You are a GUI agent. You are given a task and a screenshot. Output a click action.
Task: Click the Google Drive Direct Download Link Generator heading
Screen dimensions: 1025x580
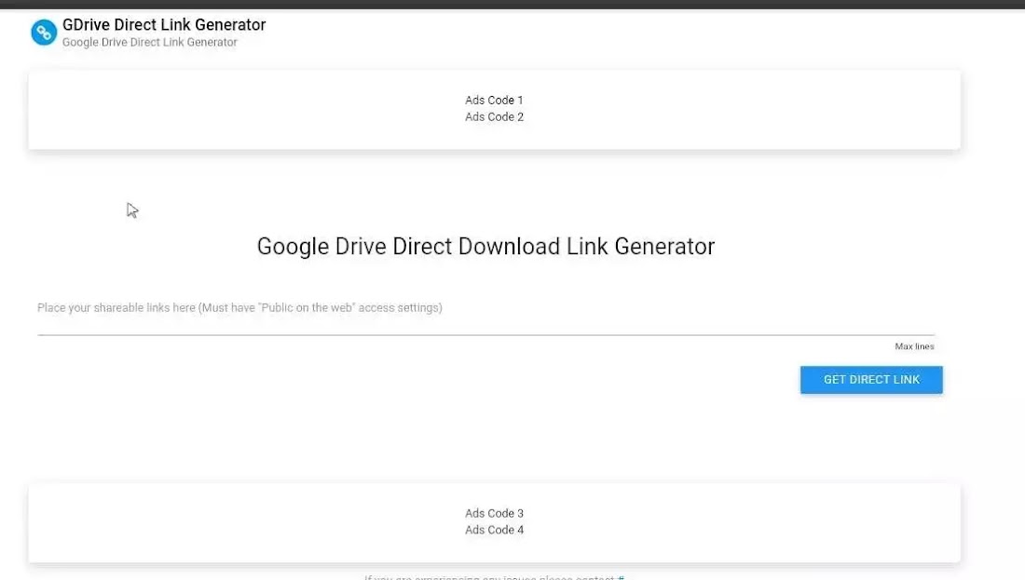485,246
